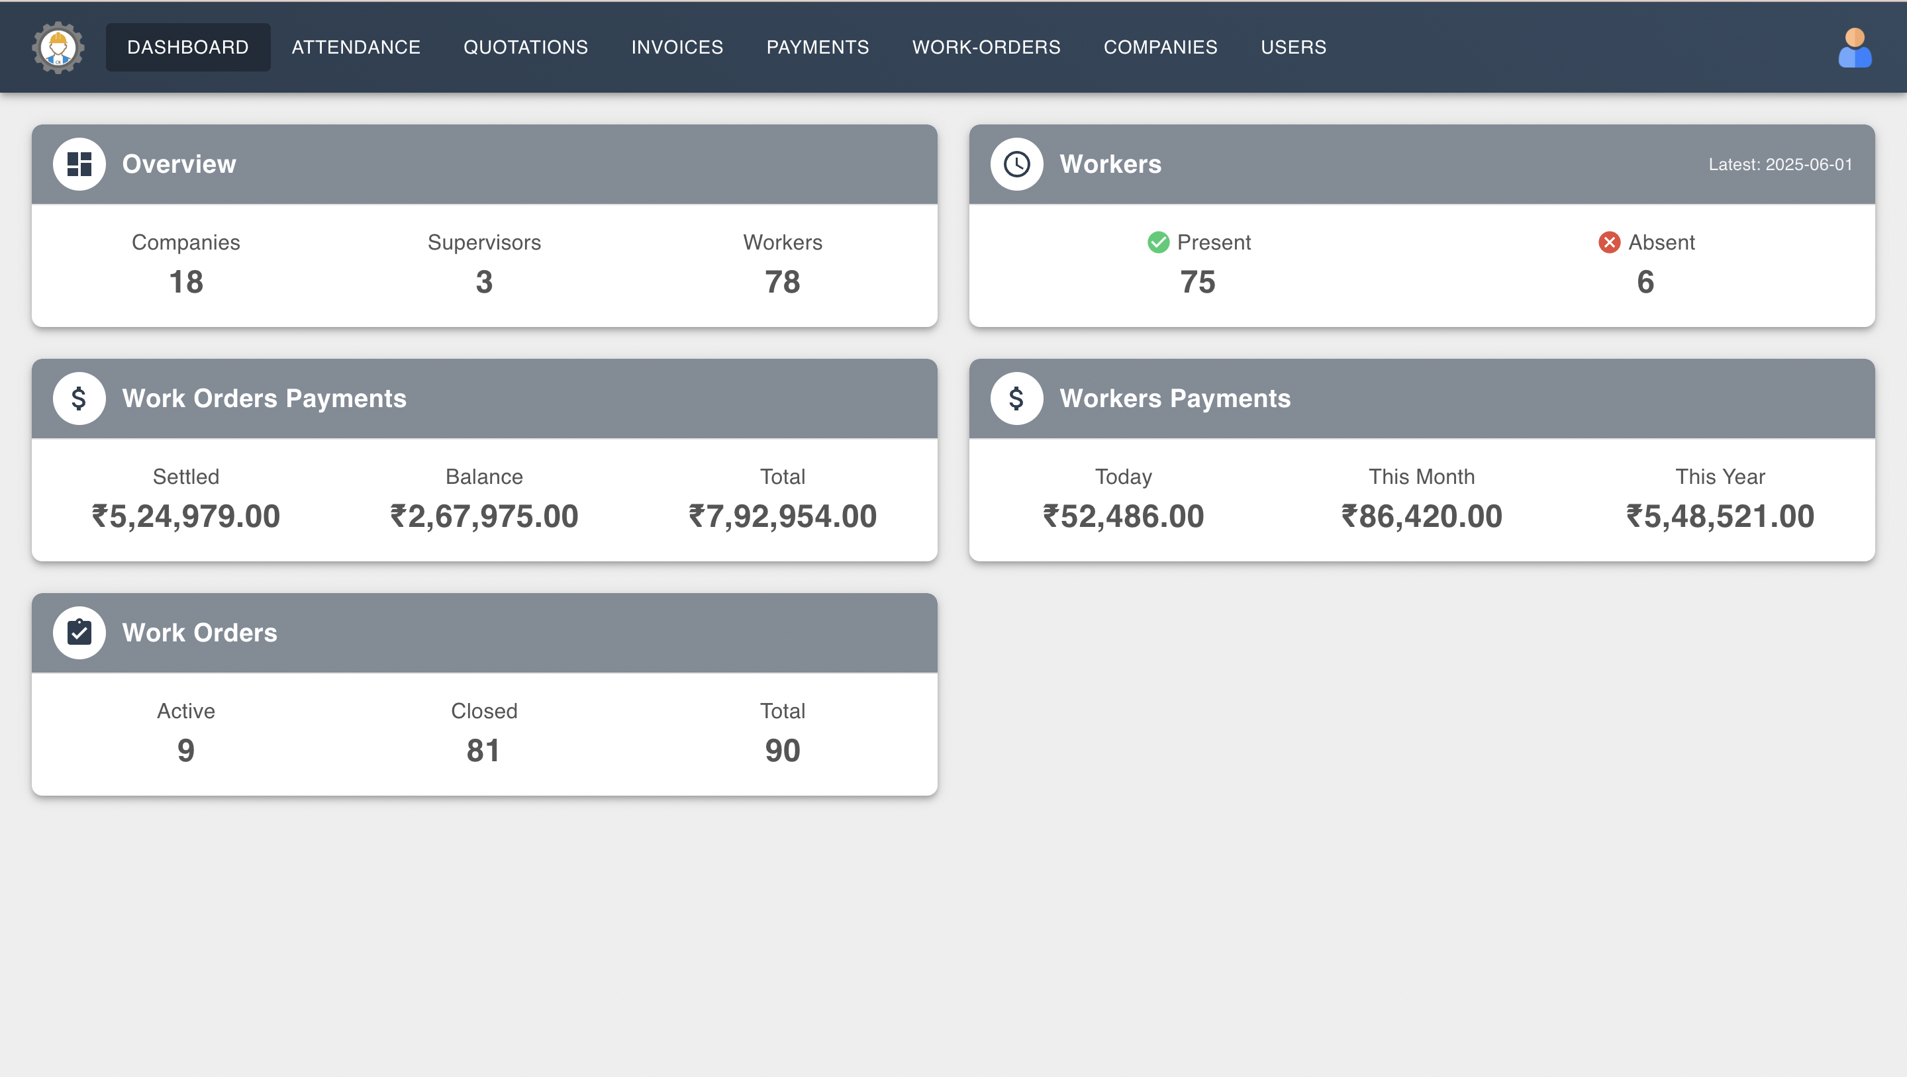Viewport: 1907px width, 1077px height.
Task: Select the DASHBOARD tab
Action: (188, 46)
